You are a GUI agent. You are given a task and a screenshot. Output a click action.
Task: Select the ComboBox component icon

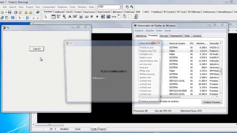(x=109, y=17)
